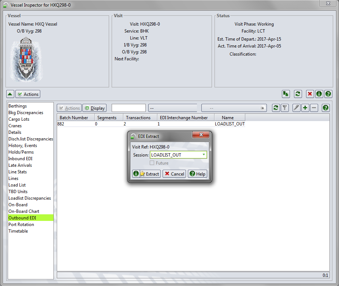Refresh the inspector using the upper refresh icon
339x286 pixels.
(x=298, y=94)
